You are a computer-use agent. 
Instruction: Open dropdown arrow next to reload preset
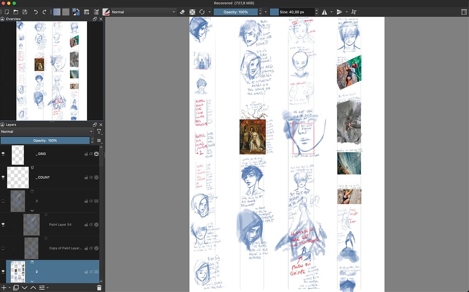point(210,12)
